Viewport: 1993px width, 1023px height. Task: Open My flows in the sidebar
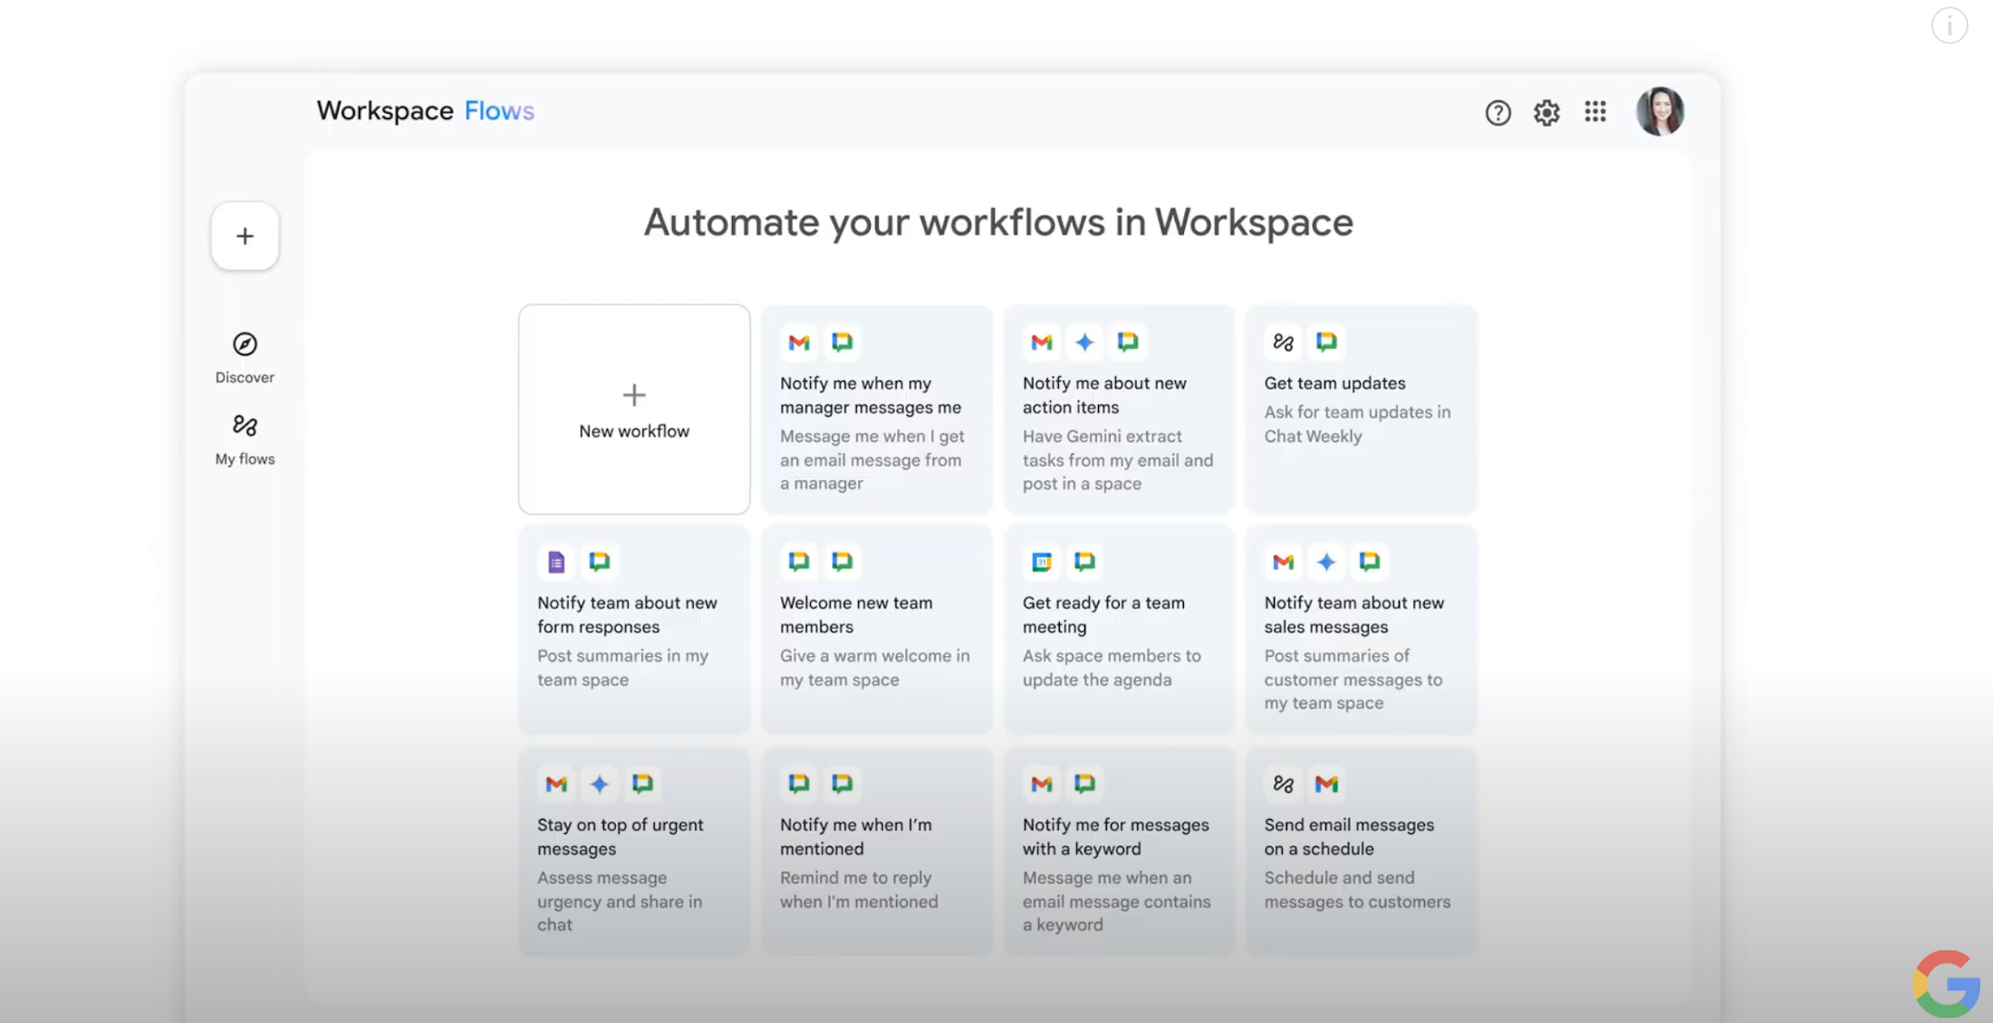click(245, 439)
